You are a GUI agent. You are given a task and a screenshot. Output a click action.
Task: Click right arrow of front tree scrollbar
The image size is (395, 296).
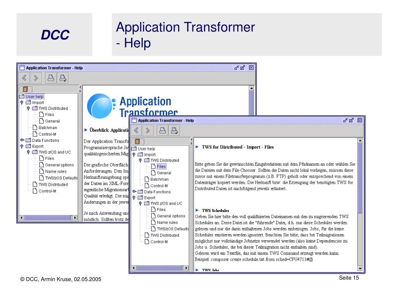(186, 268)
